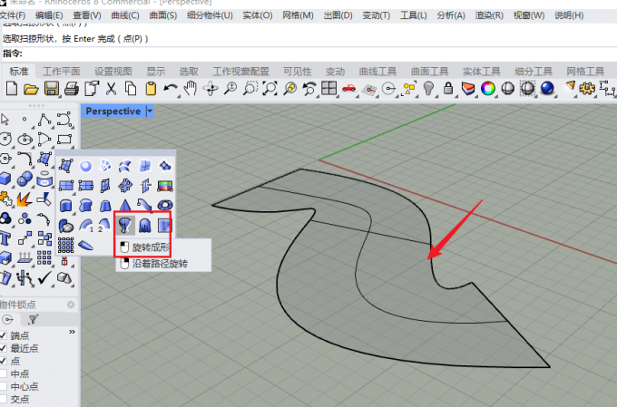
Task: Activate the Pan hand tool
Action: coord(191,89)
